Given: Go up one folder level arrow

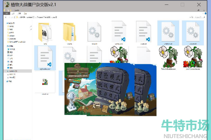Looking at the screenshot, I should tap(14, 17).
